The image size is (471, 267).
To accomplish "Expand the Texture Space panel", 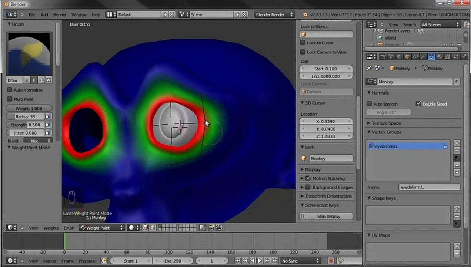I will point(386,123).
